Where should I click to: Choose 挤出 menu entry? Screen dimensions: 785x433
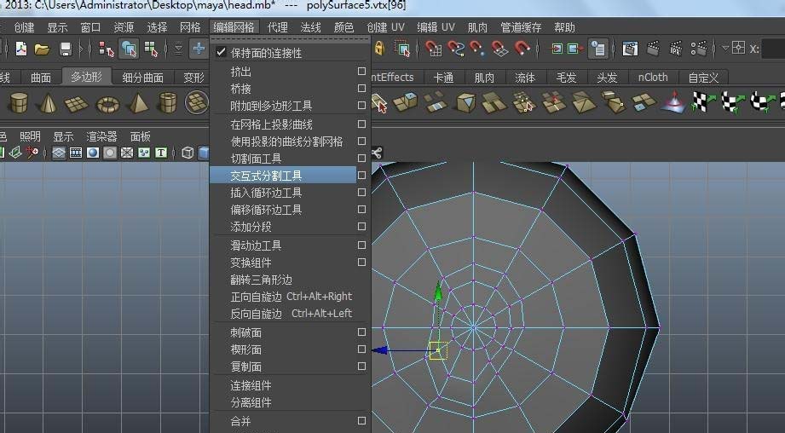[283, 71]
